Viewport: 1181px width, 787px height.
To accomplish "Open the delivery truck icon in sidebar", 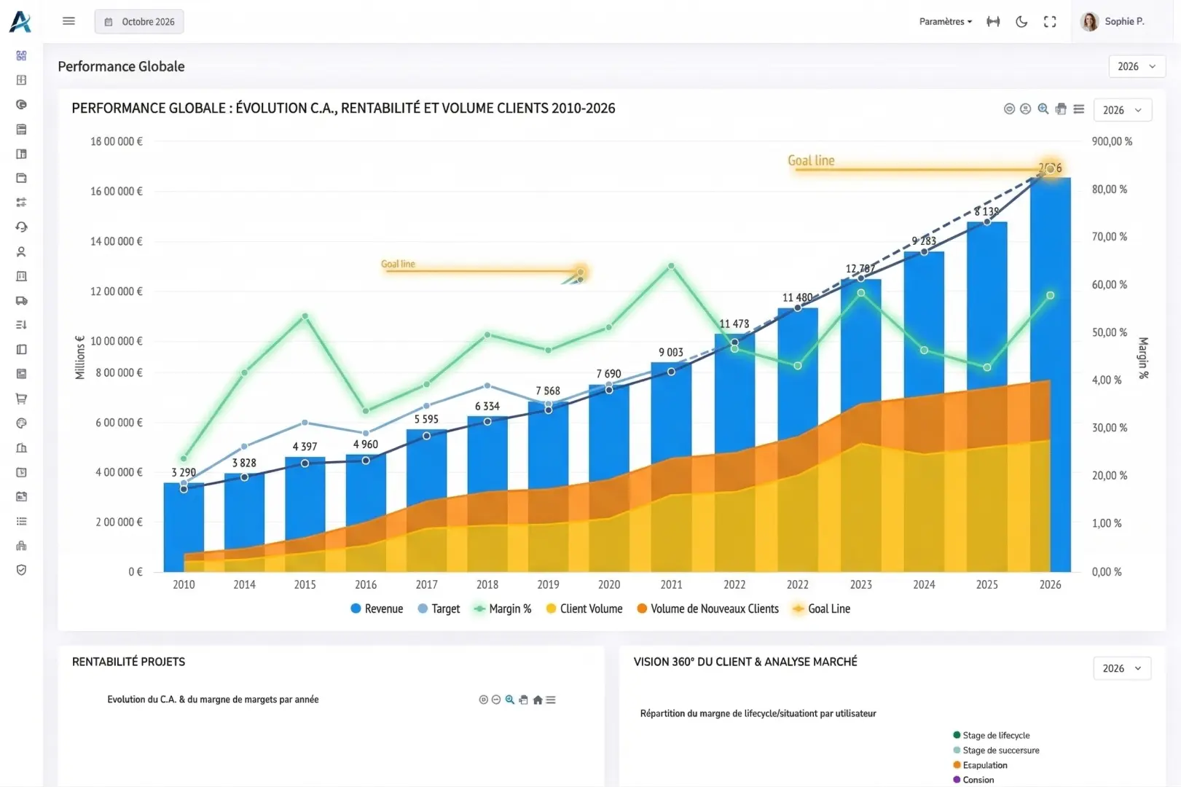I will point(21,300).
